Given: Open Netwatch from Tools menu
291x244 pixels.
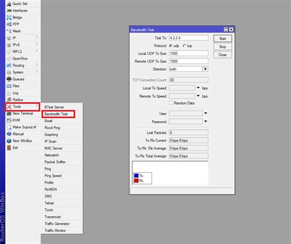Looking at the screenshot, I should [x=52, y=155].
